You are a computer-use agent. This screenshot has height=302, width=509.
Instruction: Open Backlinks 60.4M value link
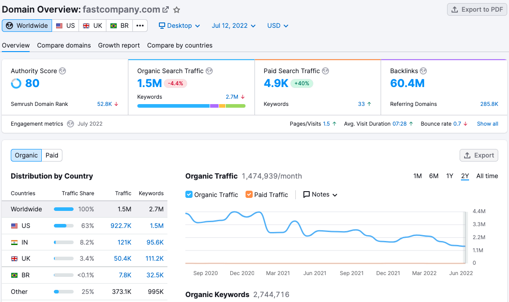(408, 83)
